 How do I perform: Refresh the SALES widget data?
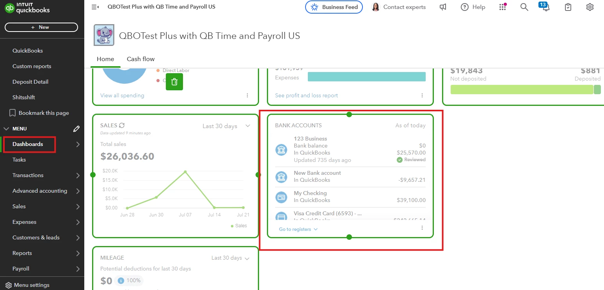[x=122, y=125]
